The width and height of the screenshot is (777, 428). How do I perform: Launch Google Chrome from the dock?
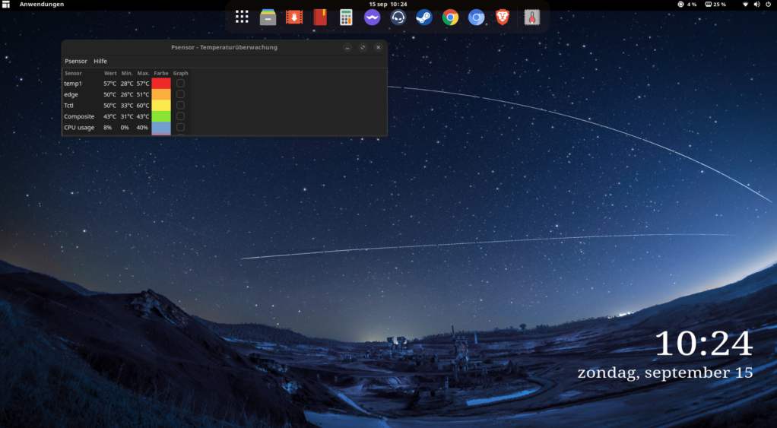point(450,17)
